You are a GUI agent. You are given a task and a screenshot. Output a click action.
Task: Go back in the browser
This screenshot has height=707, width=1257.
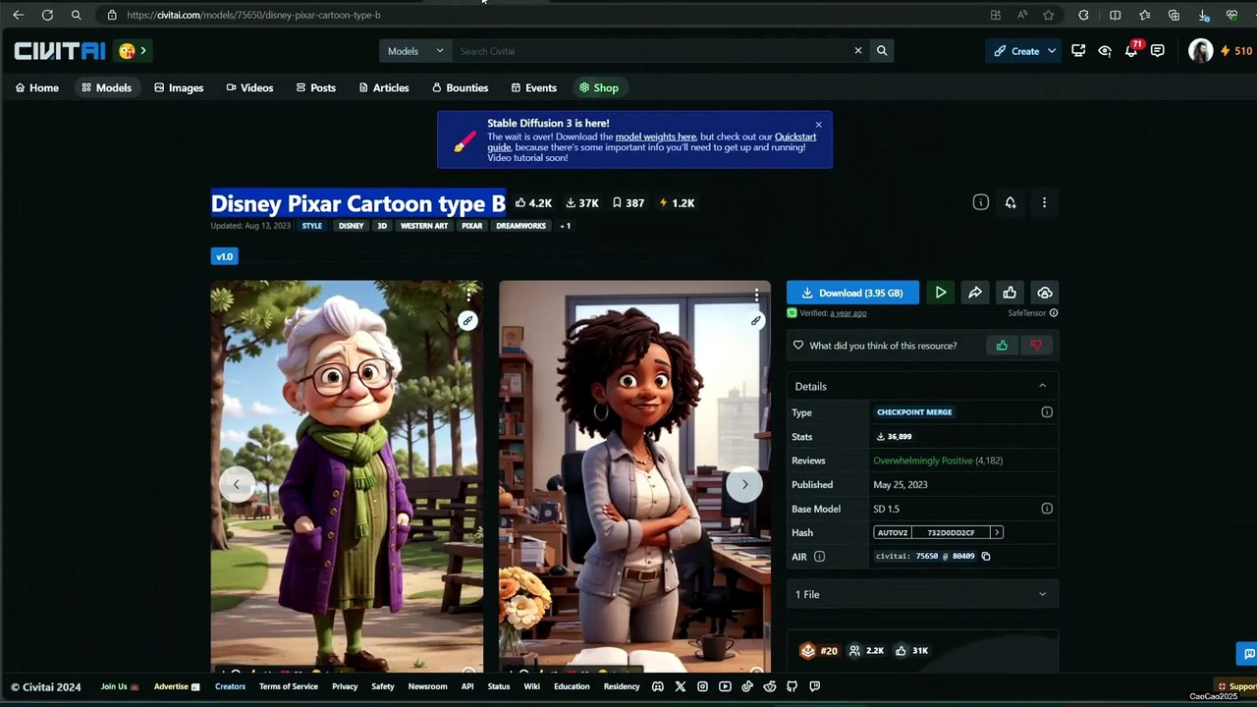[x=18, y=15]
